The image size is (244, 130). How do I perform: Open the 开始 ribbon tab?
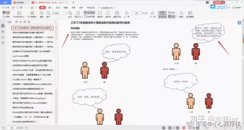(42, 7)
